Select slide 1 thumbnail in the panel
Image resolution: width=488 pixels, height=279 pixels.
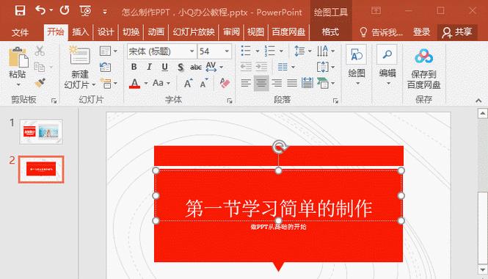pyautogui.click(x=41, y=131)
